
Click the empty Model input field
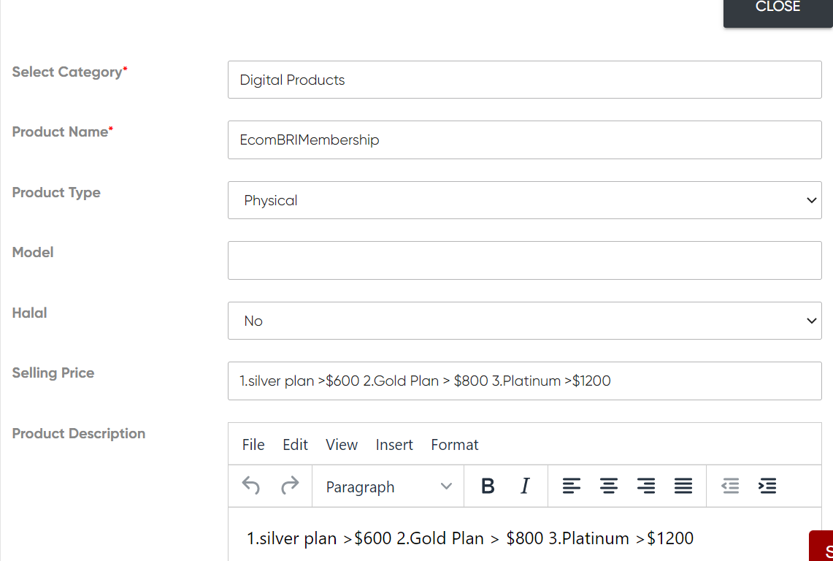pyautogui.click(x=524, y=261)
